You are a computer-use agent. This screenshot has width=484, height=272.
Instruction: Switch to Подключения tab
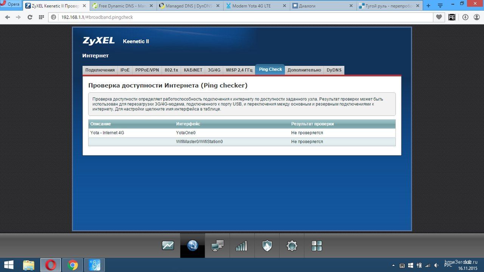point(100,70)
